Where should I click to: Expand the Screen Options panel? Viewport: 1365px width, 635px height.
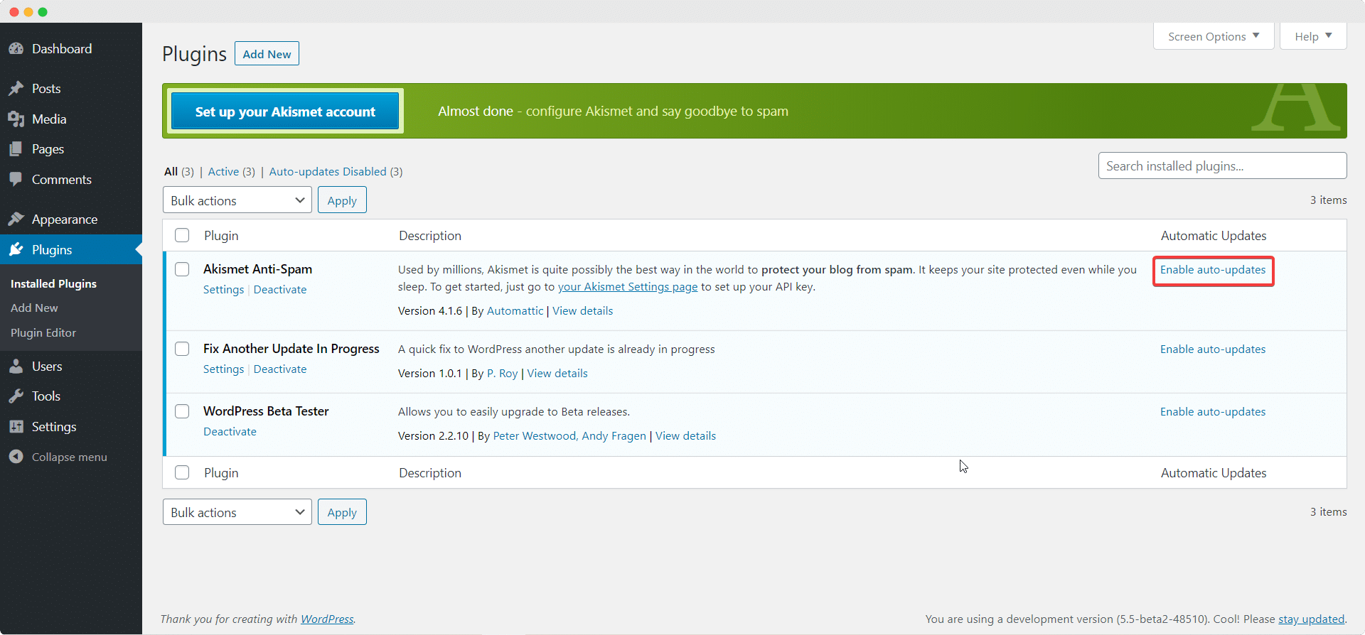(1214, 36)
